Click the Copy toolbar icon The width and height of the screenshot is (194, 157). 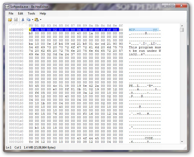(x=28, y=19)
